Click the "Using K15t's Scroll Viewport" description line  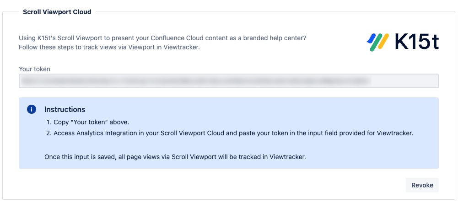162,38
